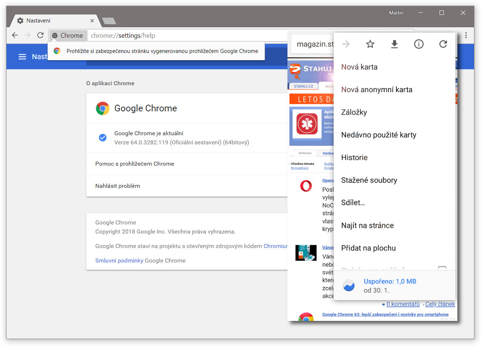
Task: Click the data saver chart icon
Action: (x=349, y=285)
